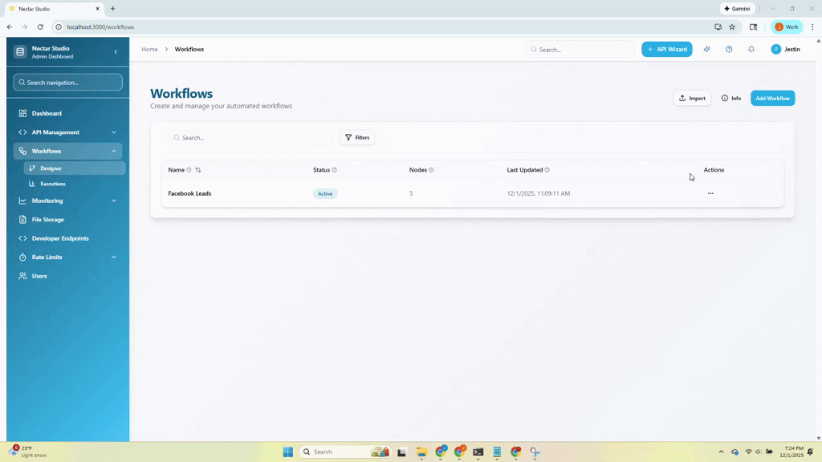Expand the API Management section
The height and width of the screenshot is (462, 822).
point(67,132)
